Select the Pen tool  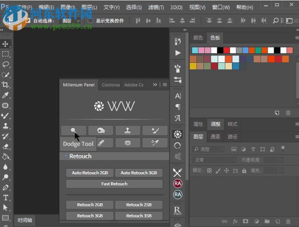coord(6,188)
